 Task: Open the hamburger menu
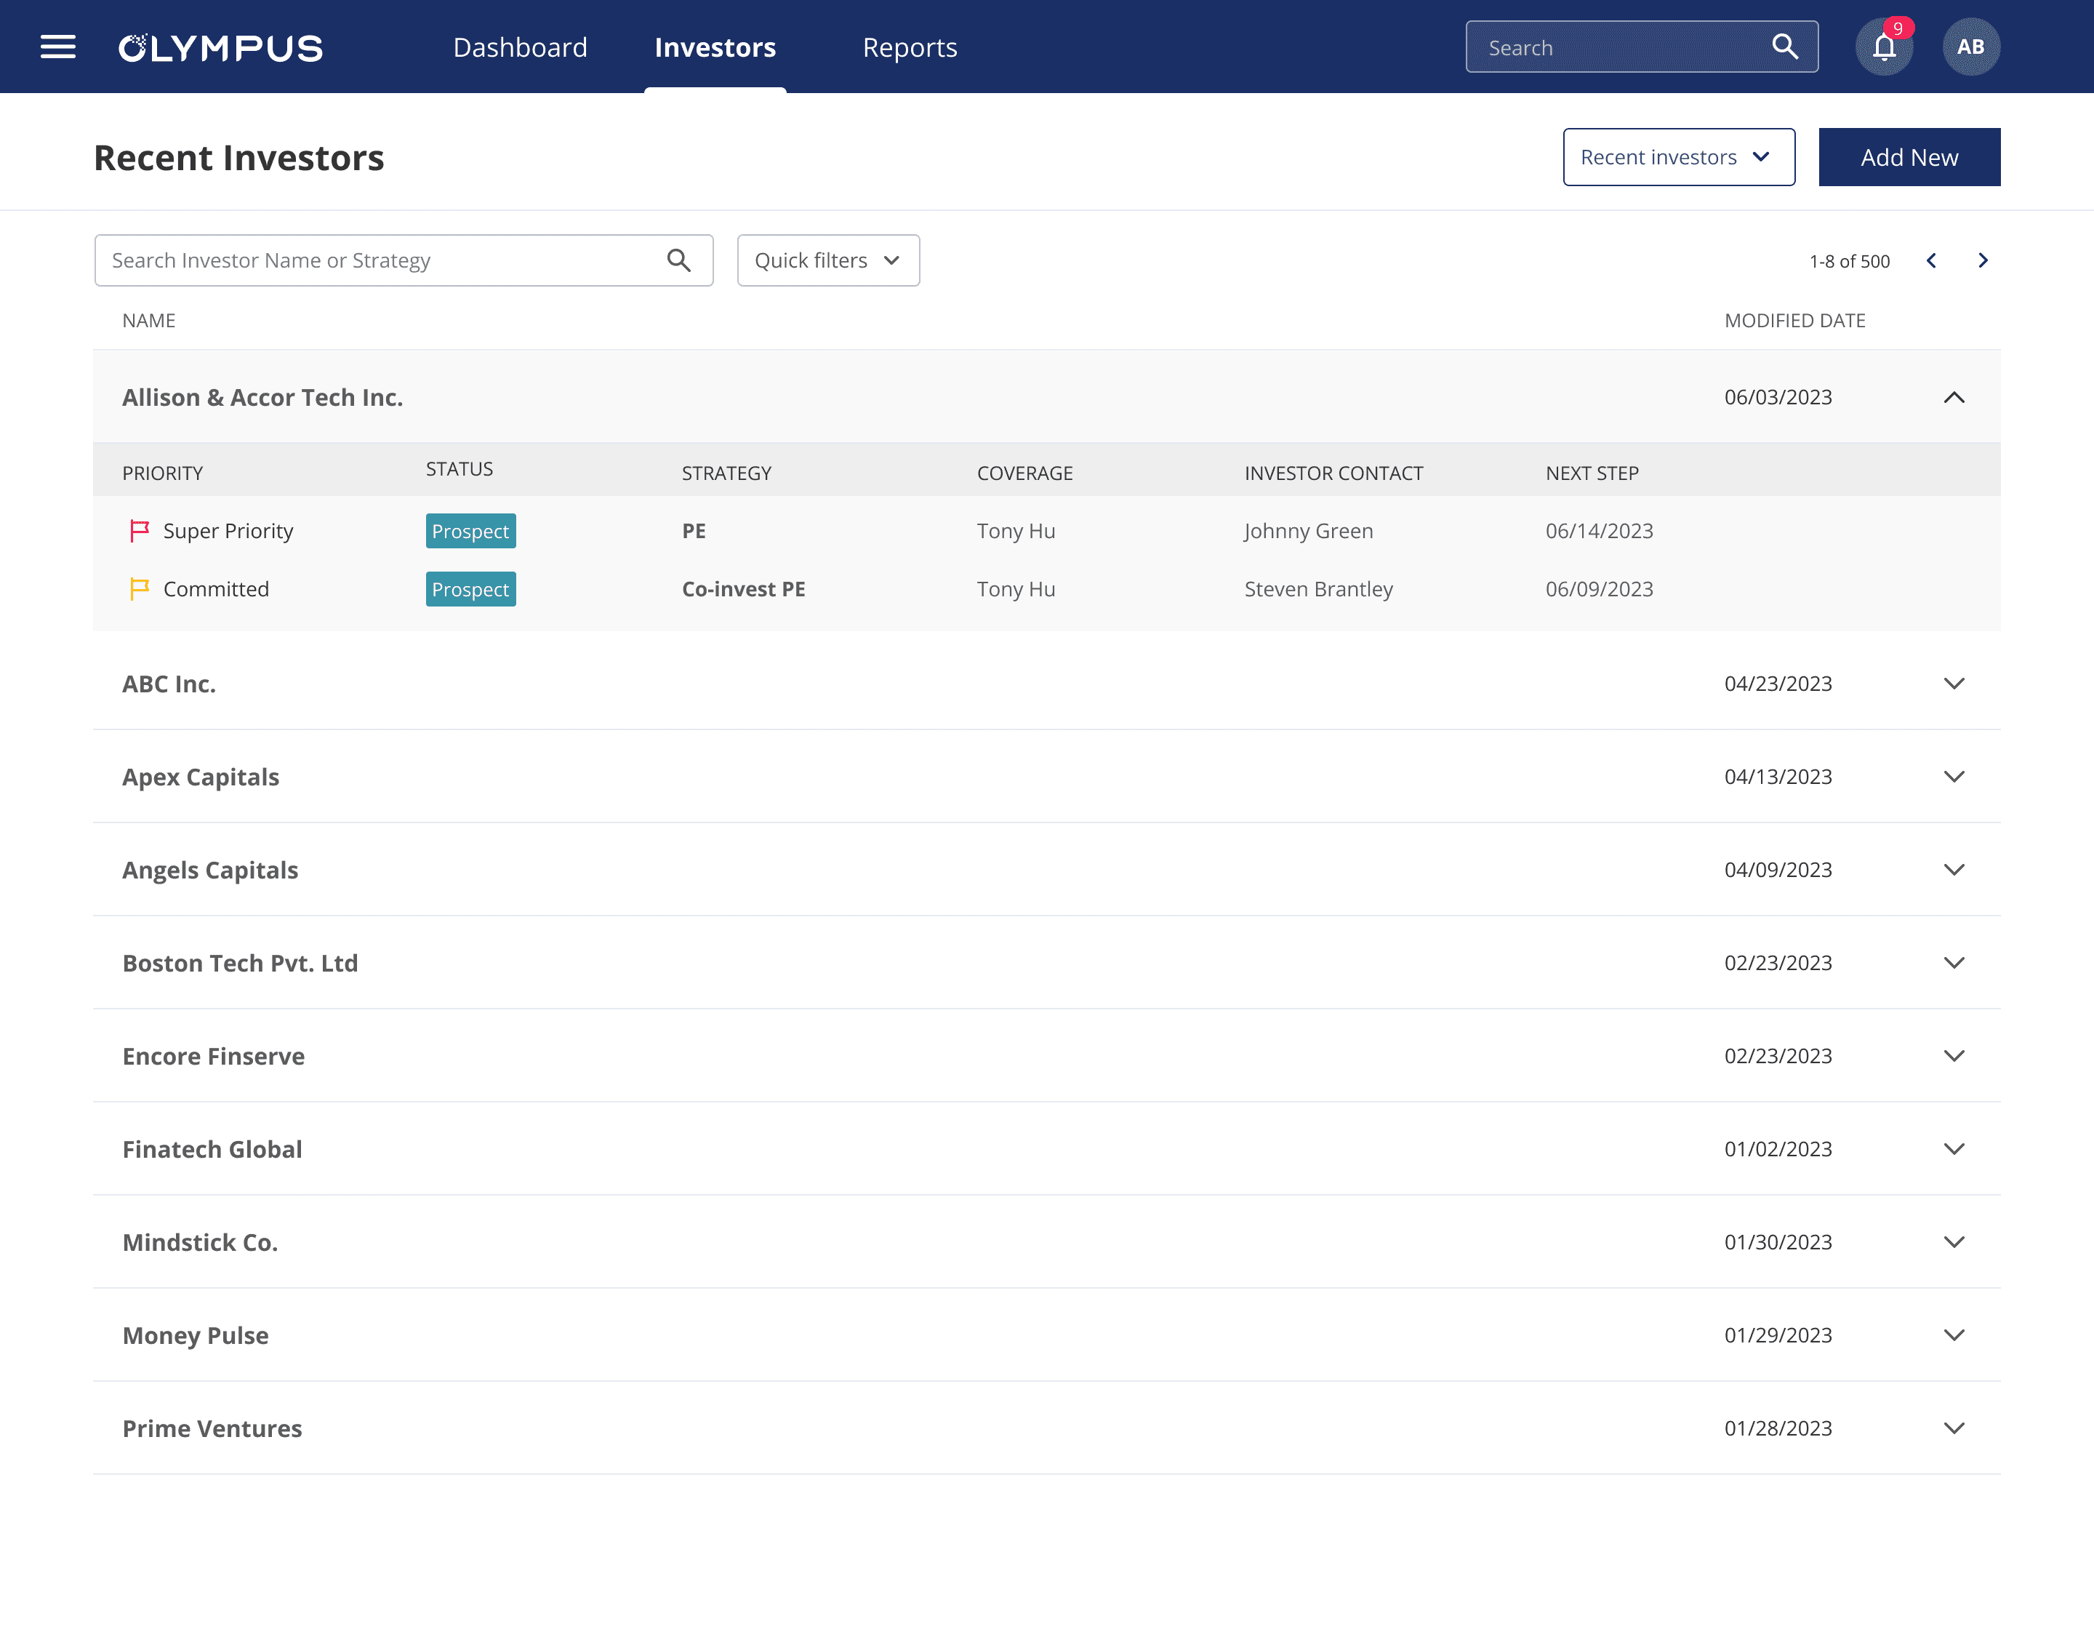click(x=57, y=47)
